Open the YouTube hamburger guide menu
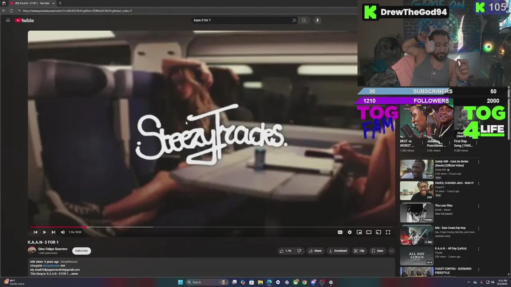The image size is (511, 287). 8,20
